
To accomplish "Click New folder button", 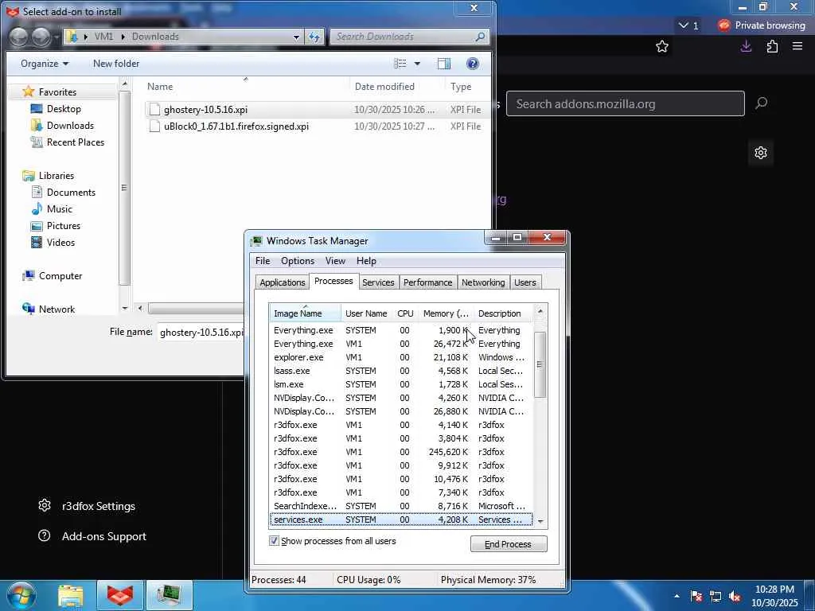I will (116, 64).
